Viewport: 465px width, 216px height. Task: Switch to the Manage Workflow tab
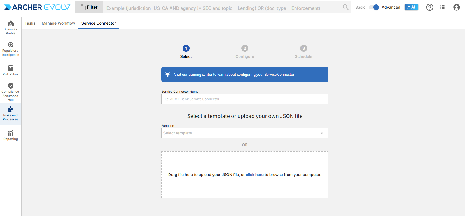click(58, 23)
